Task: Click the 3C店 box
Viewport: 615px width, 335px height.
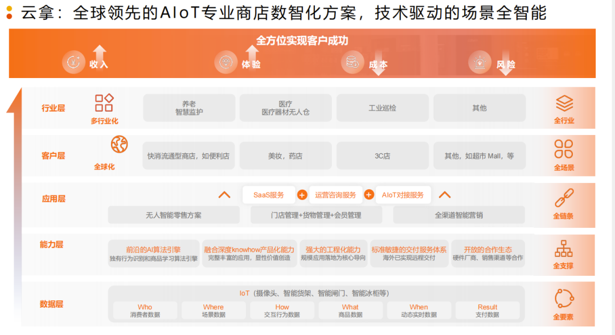Action: point(383,156)
